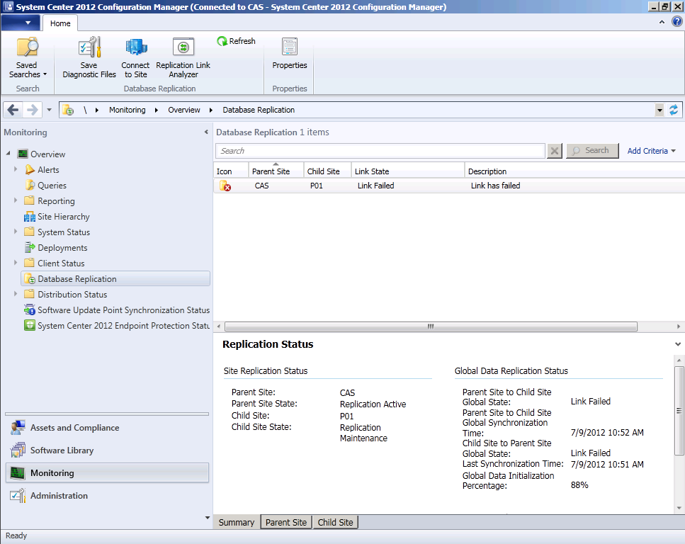The image size is (685, 544).
Task: Refresh the Database Replication view
Action: [236, 41]
